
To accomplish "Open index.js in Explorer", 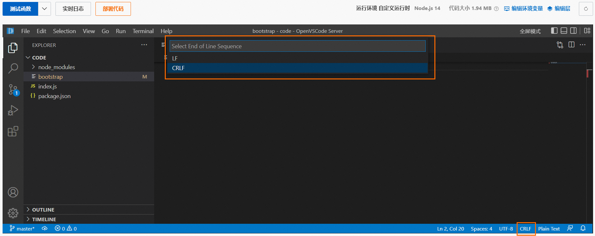I will pos(89,86).
